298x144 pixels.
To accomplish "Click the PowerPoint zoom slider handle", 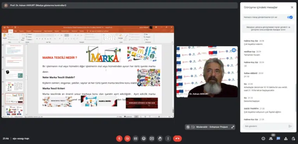I will [159, 117].
